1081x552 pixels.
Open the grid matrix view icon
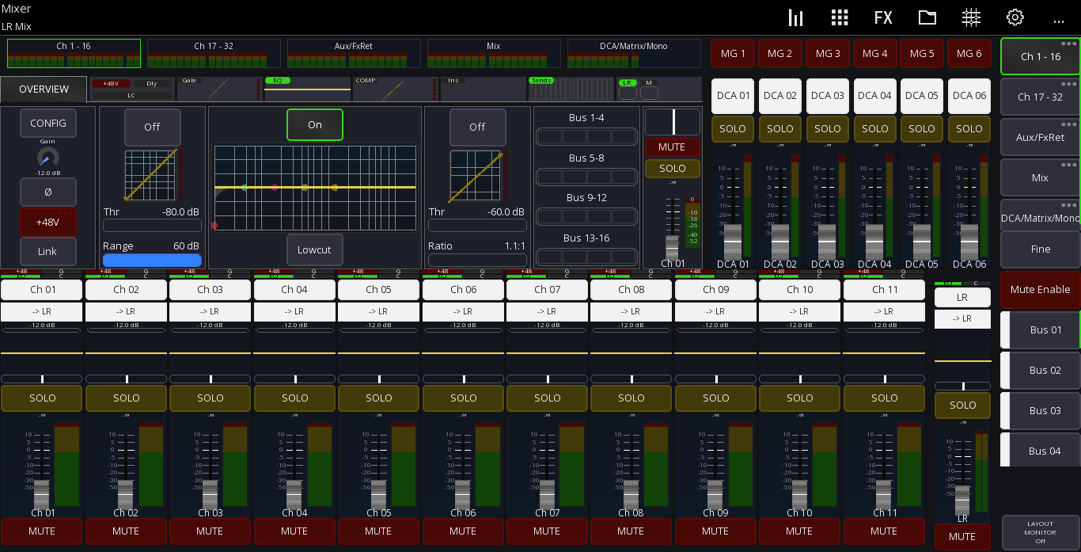840,17
